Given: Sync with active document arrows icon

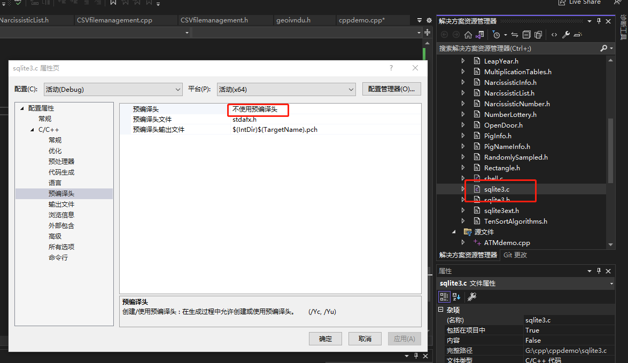Looking at the screenshot, I should point(515,35).
